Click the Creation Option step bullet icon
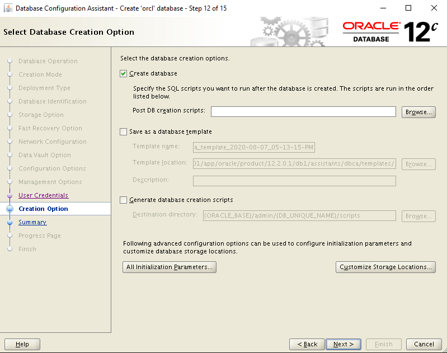 pos(10,209)
